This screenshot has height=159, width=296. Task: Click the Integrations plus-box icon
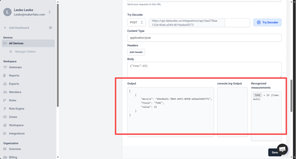point(5,134)
